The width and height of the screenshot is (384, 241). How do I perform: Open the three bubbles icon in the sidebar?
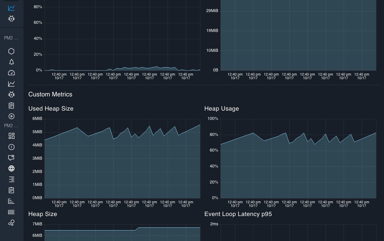(11, 223)
